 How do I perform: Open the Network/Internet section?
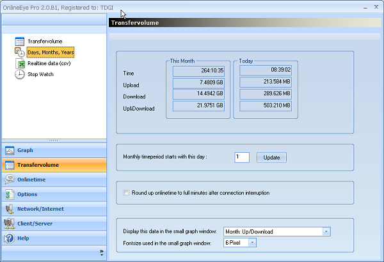point(54,209)
